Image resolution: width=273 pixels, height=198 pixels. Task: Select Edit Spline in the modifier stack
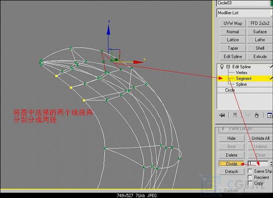(241, 67)
